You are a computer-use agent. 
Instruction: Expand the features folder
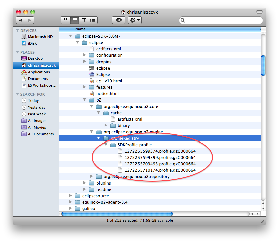[84, 87]
